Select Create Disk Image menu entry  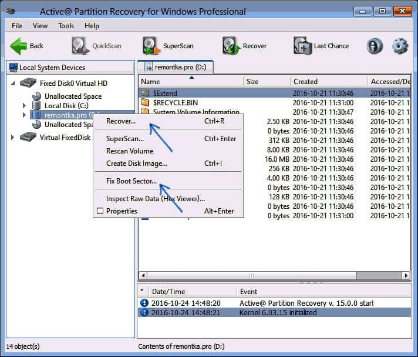tap(136, 163)
